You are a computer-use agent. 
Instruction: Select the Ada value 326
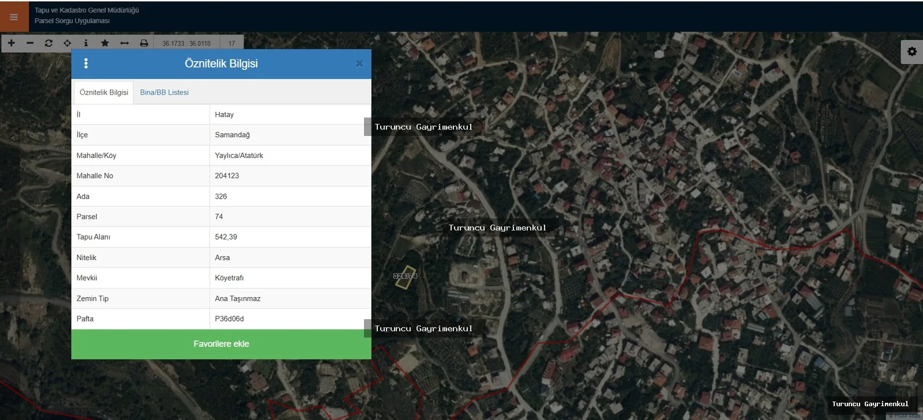click(221, 196)
